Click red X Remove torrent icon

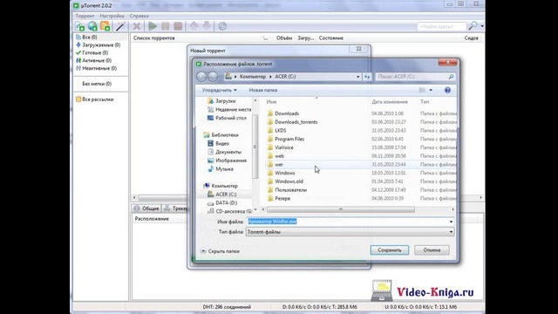coord(137,26)
